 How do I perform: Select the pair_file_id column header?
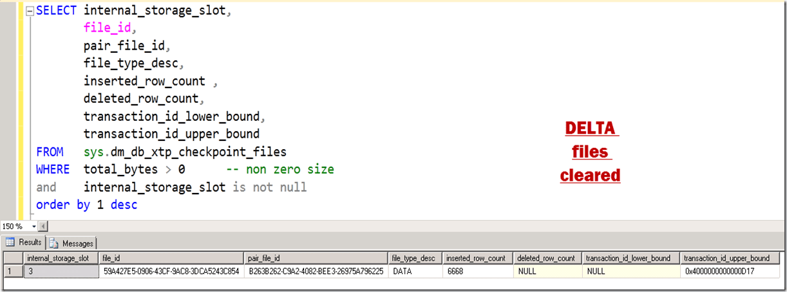(316, 258)
